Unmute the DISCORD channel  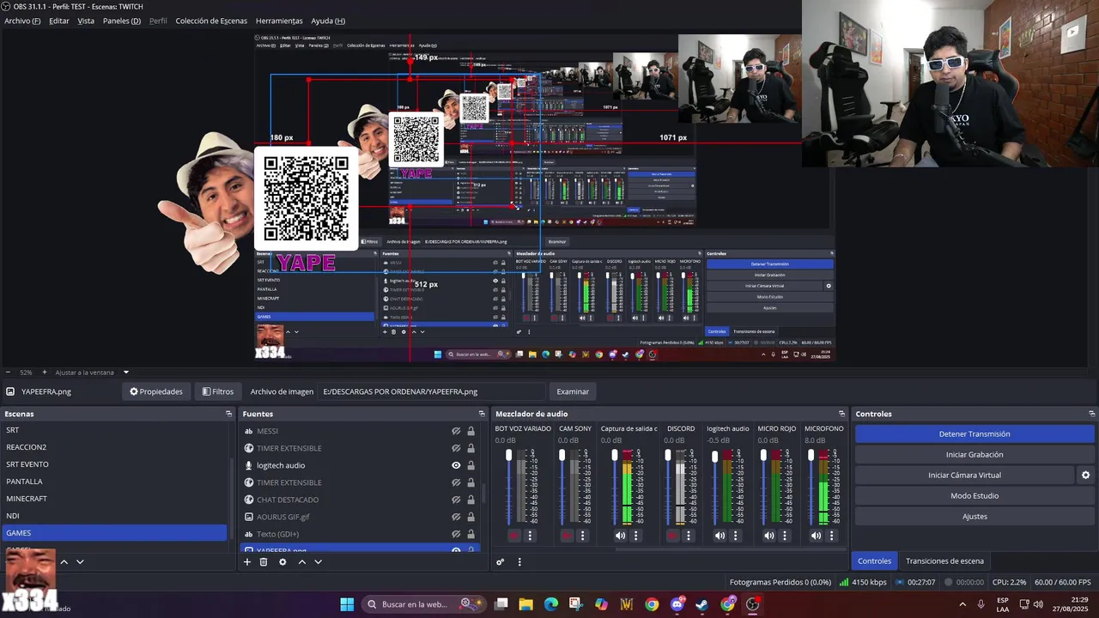coord(672,536)
